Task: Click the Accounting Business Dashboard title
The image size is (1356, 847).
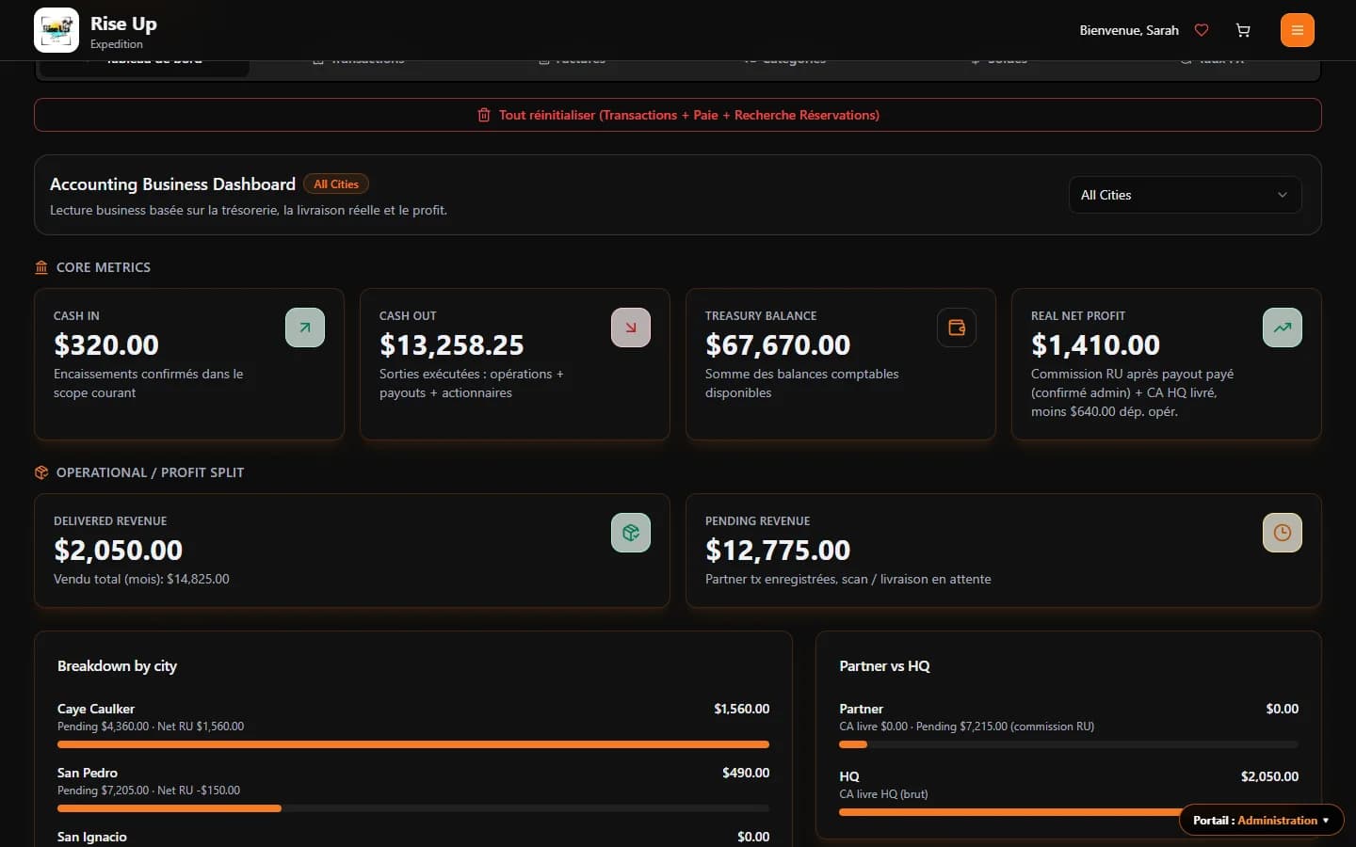Action: point(172,184)
